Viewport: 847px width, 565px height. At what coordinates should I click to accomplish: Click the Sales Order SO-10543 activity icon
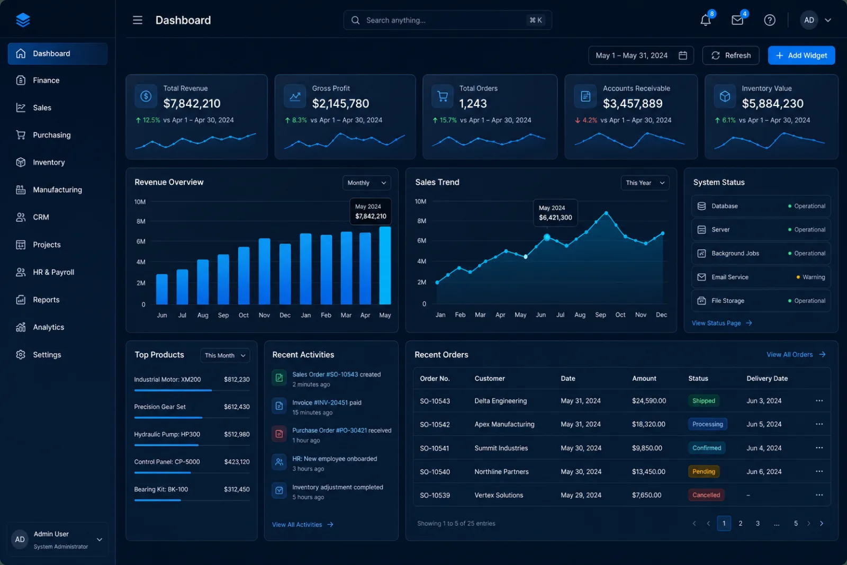[279, 378]
